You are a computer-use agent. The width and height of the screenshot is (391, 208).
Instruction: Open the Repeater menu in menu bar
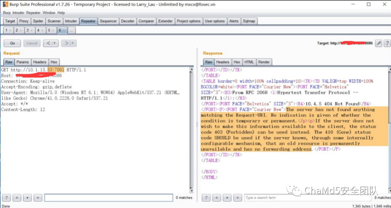click(34, 13)
